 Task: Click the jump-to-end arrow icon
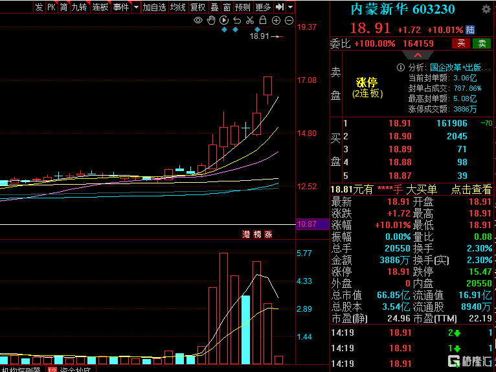279,7
